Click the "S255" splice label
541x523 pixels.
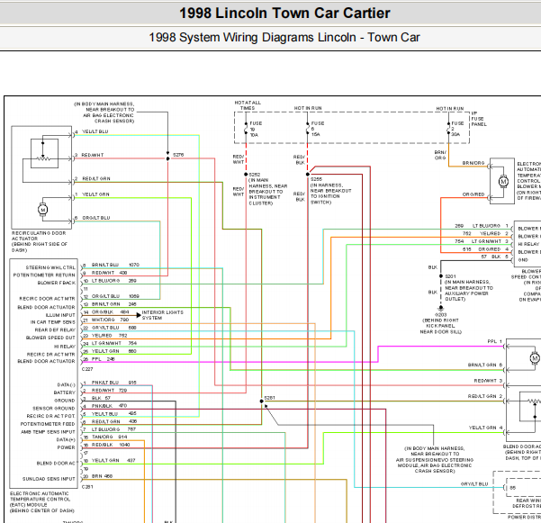[316, 179]
